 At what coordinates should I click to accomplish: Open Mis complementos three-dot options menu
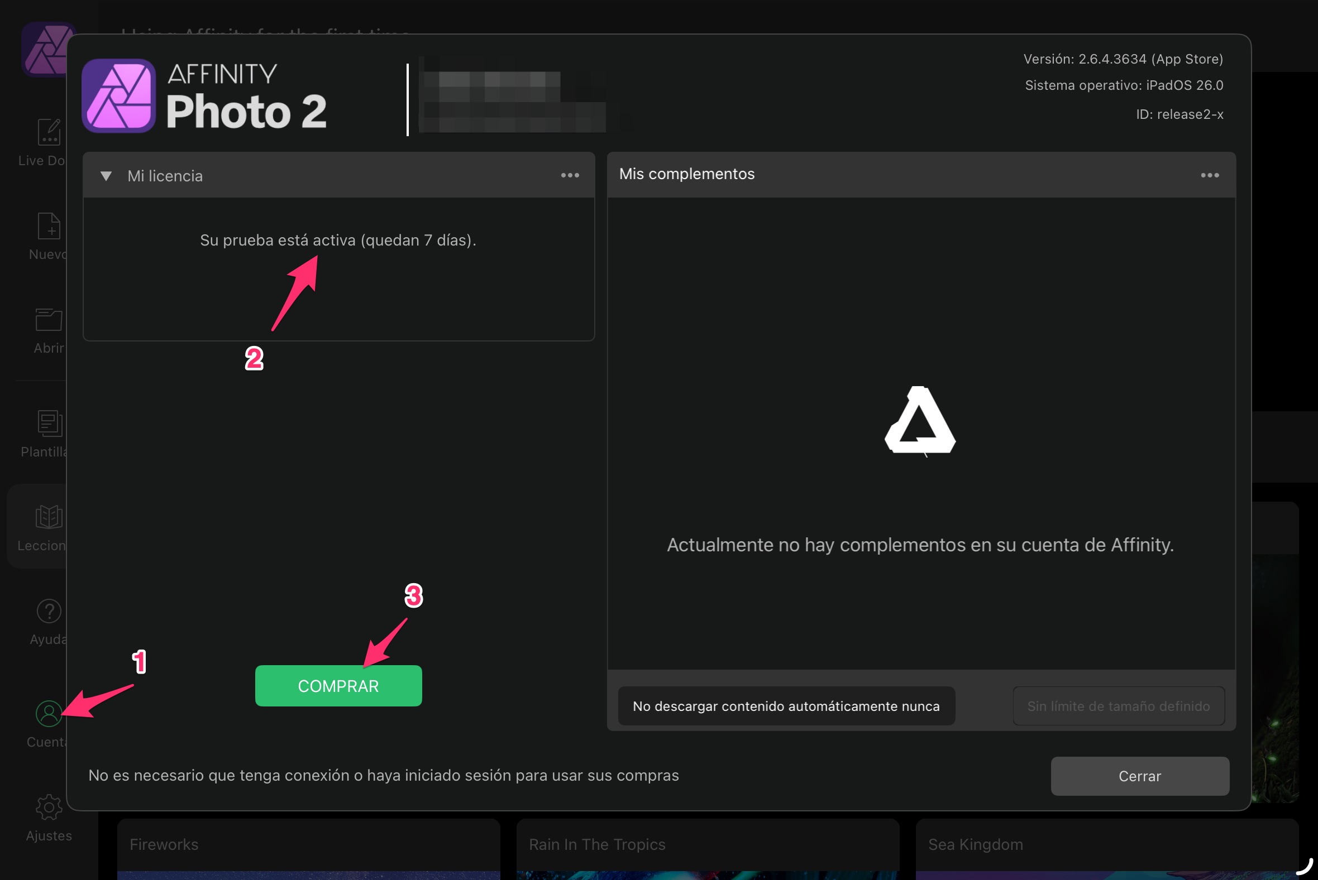1210,176
